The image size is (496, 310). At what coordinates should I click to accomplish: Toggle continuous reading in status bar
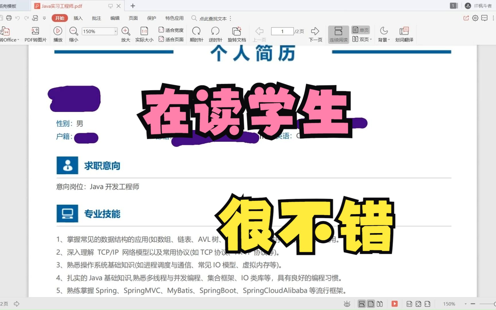(362, 304)
